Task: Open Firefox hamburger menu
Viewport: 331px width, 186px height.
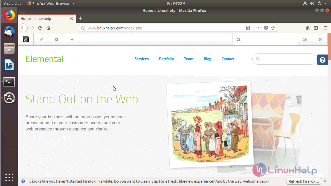Action: (326, 28)
